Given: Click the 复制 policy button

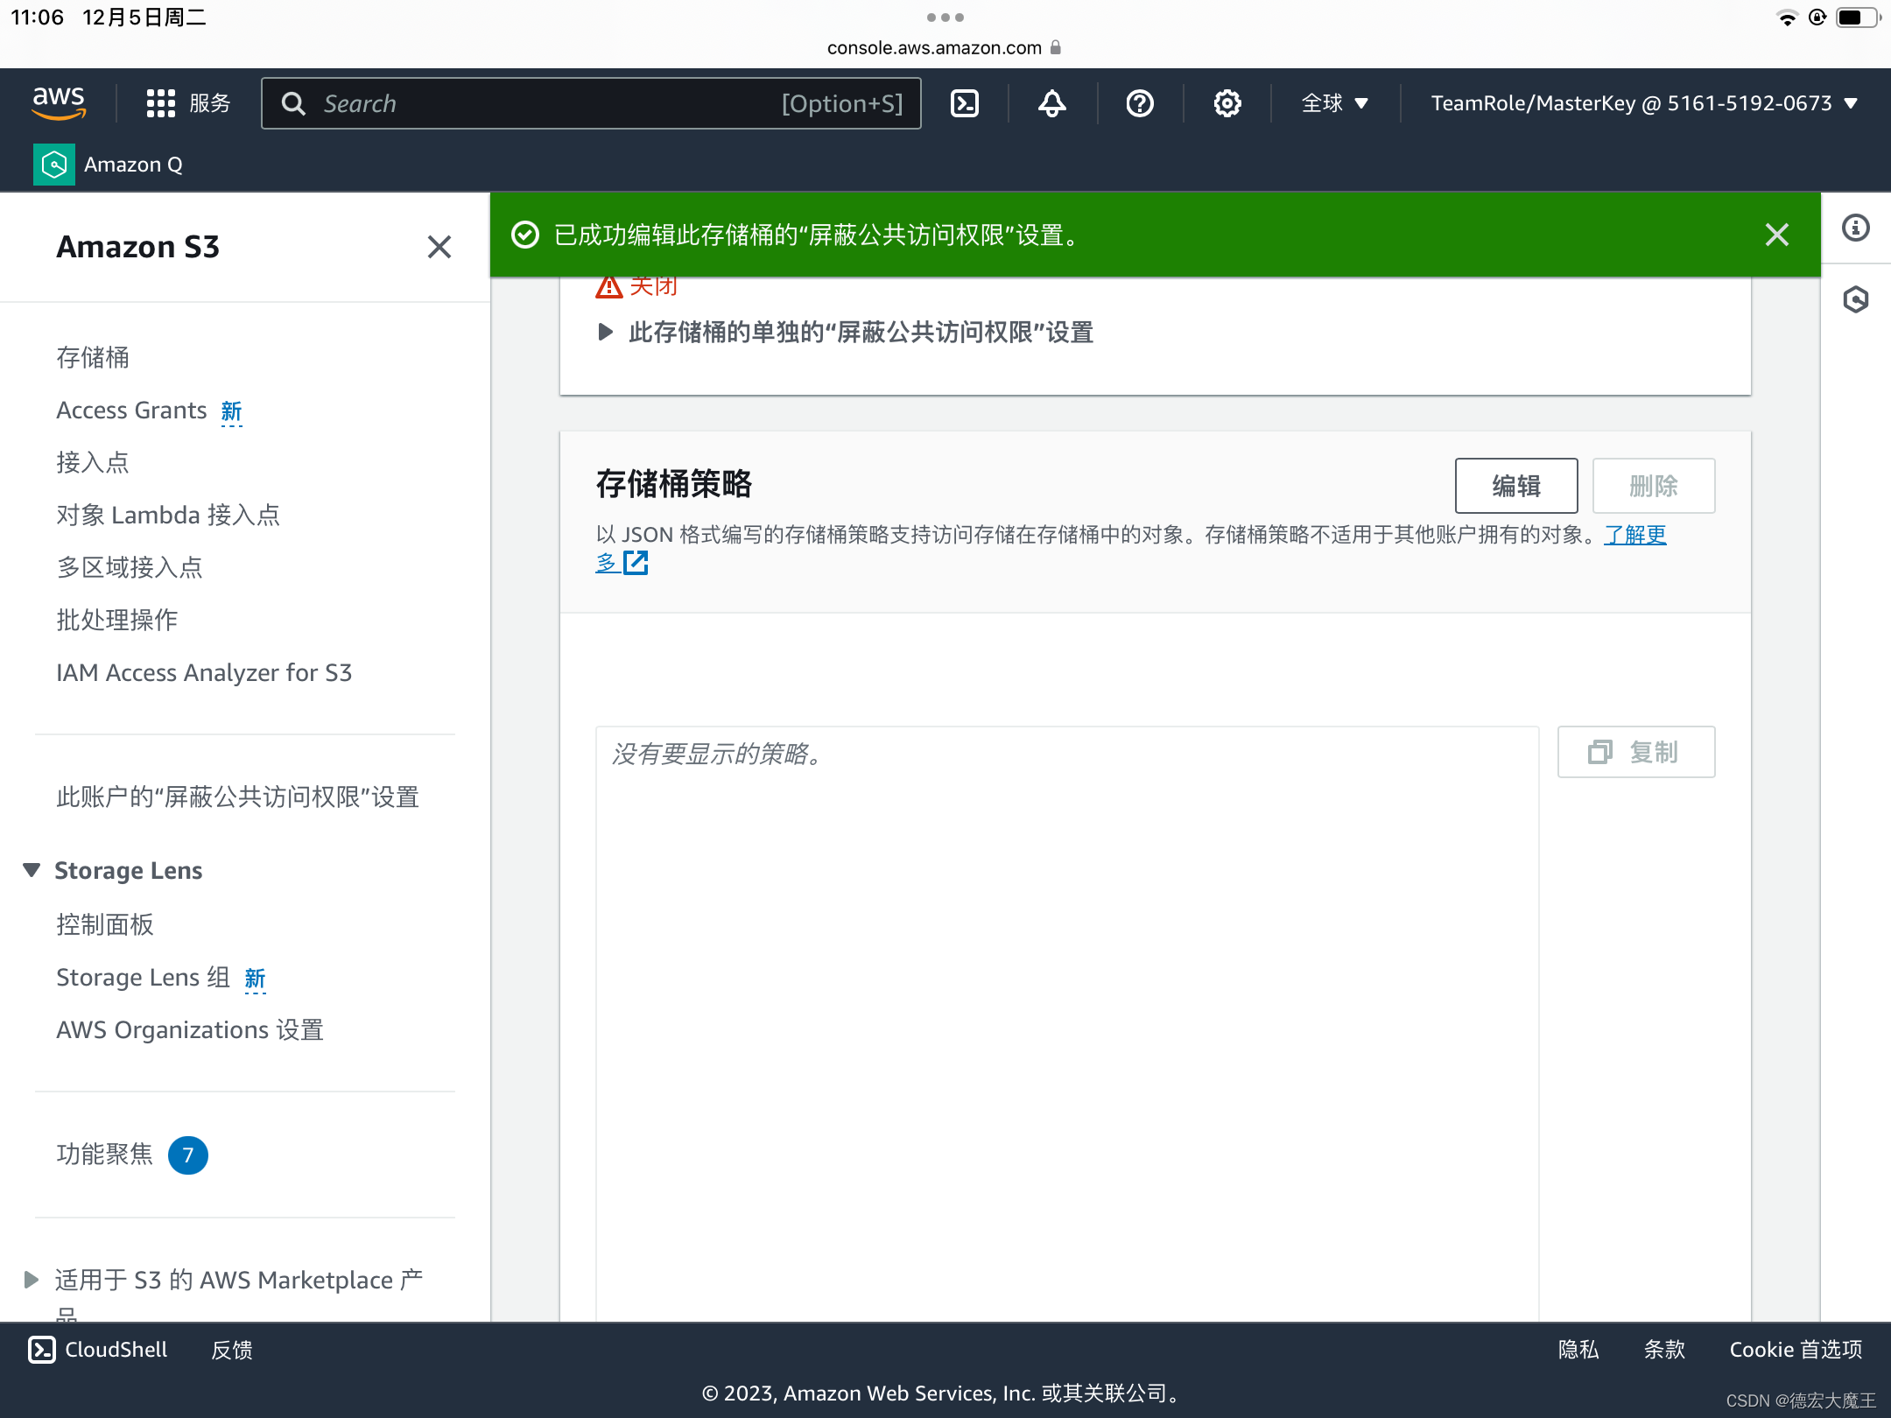Looking at the screenshot, I should [x=1636, y=752].
